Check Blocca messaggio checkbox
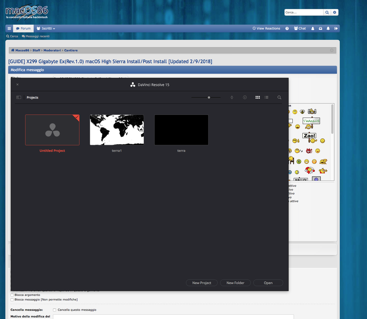Screen dimensions: 367x319 [12, 299]
